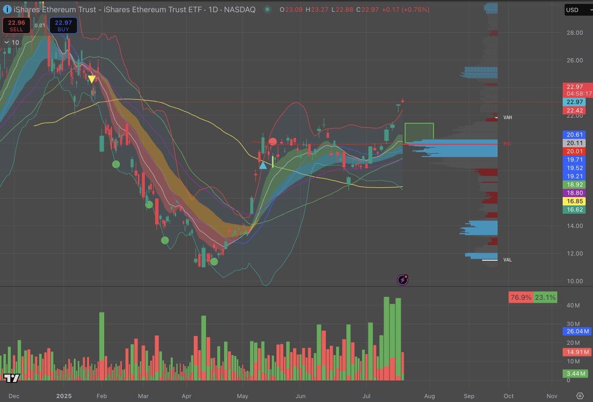
Task: Click the green market status dot
Action: (x=267, y=9)
